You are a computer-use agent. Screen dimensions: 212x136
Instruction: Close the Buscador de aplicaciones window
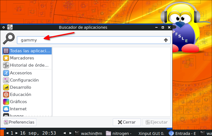click(x=169, y=27)
